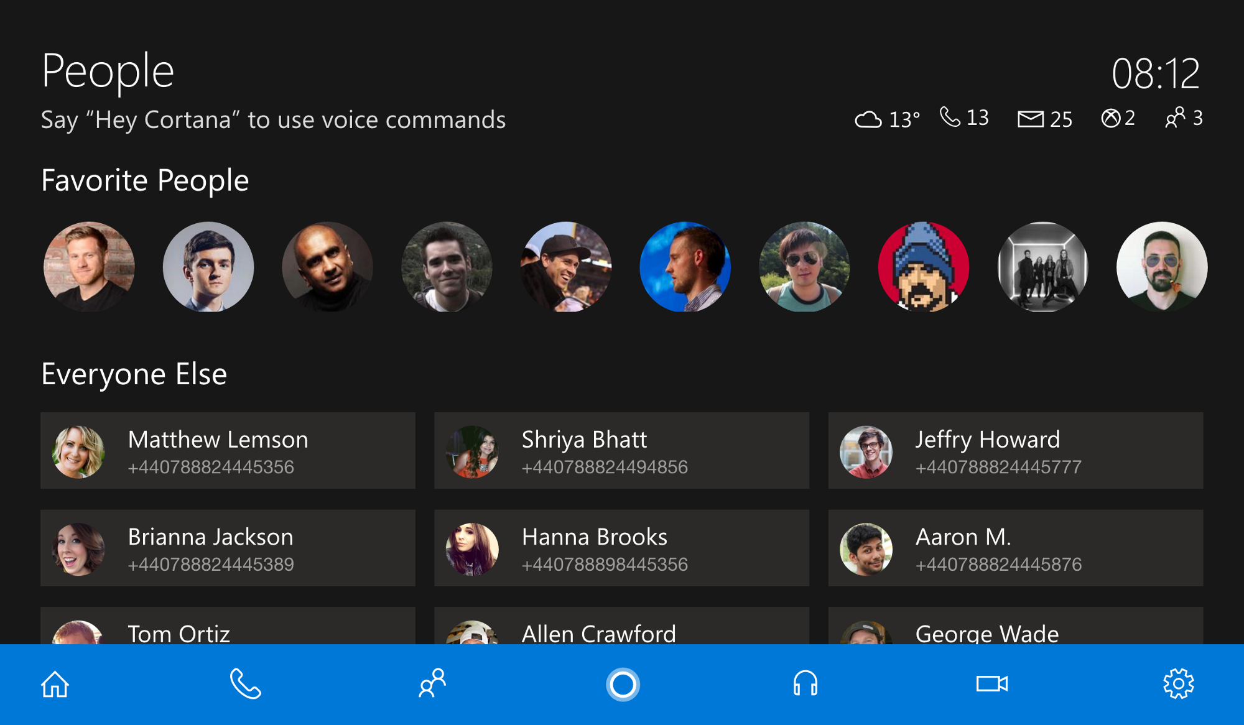1244x725 pixels.
Task: Select Shriya Bhatt contact
Action: [621, 451]
